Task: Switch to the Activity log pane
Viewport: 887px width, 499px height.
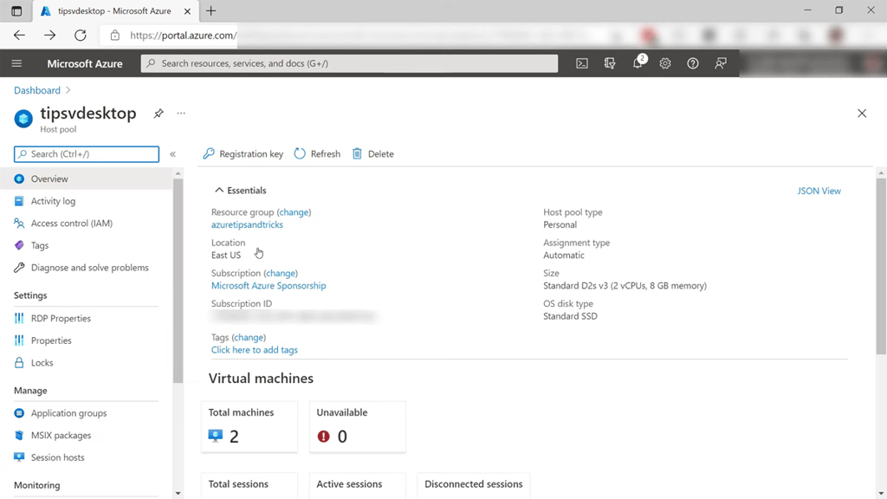Action: pos(54,201)
